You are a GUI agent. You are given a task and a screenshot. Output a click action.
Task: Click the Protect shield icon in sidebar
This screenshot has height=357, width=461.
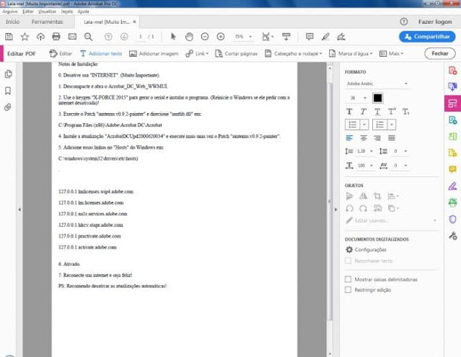click(x=452, y=219)
